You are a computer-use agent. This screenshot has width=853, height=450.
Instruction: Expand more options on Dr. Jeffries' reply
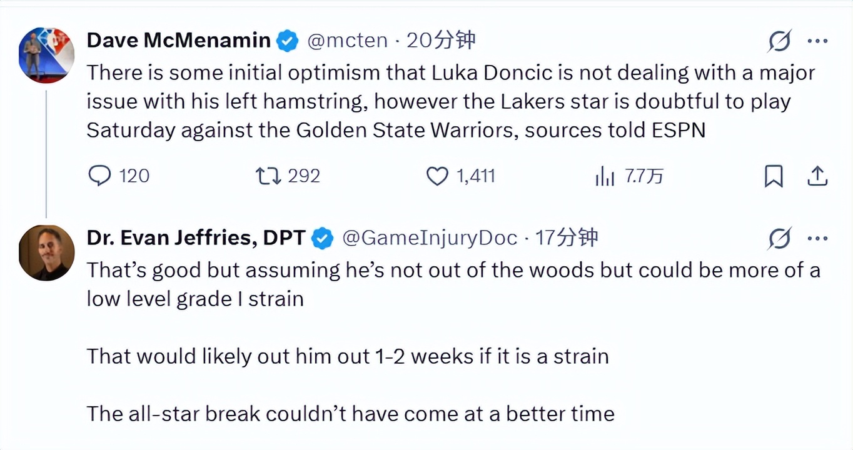pos(817,238)
